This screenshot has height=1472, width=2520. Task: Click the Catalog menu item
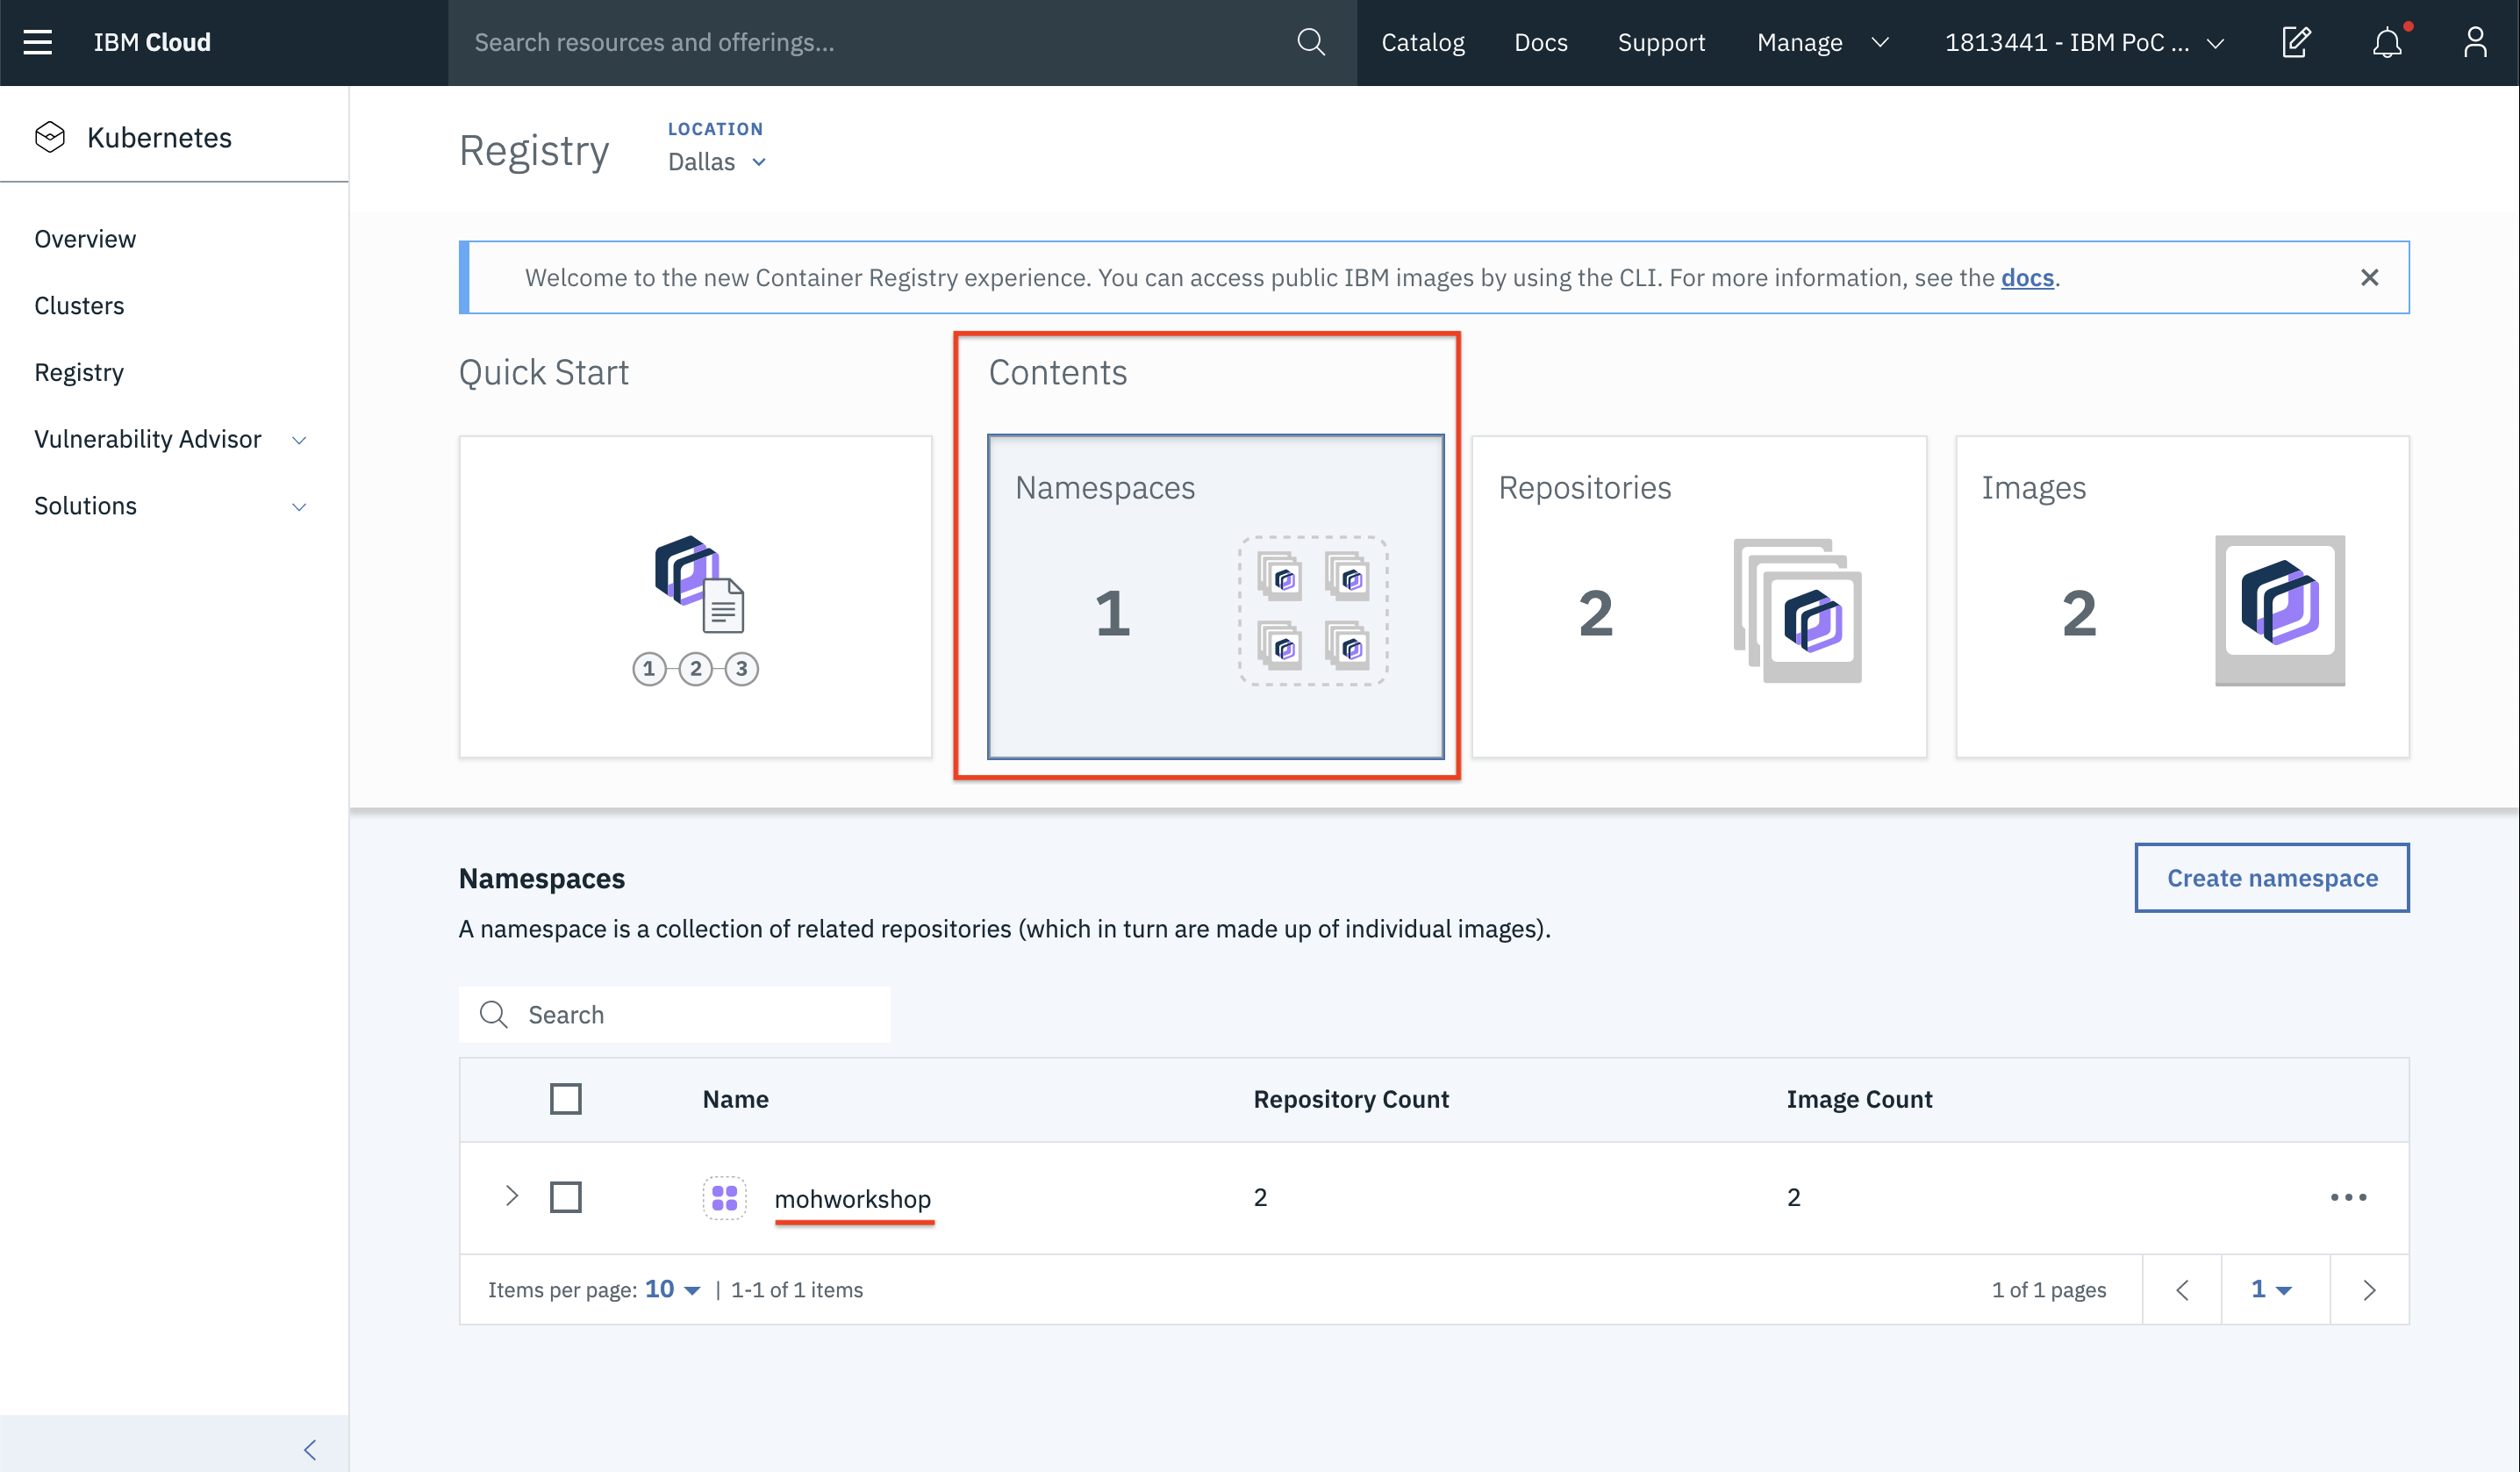[1424, 42]
